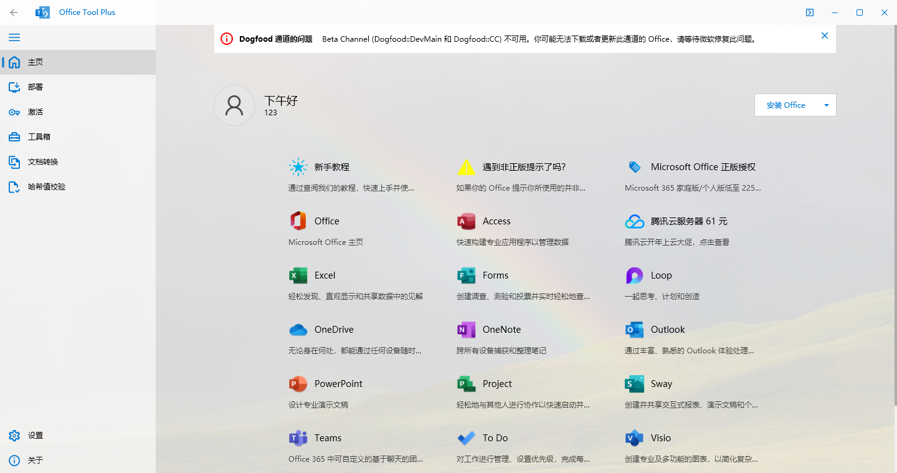Click the user profile avatar
Image resolution: width=897 pixels, height=473 pixels.
(x=234, y=105)
